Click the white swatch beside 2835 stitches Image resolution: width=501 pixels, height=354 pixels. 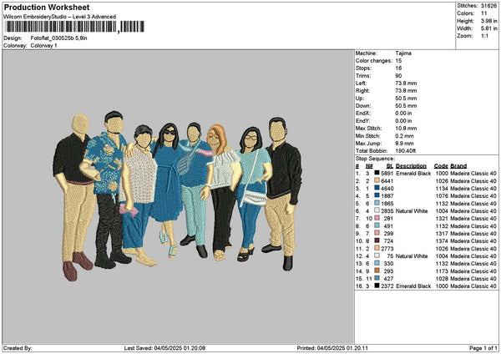pos(377,211)
